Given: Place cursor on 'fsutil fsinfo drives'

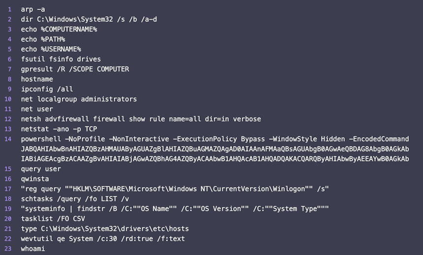Looking at the screenshot, I should coord(61,59).
